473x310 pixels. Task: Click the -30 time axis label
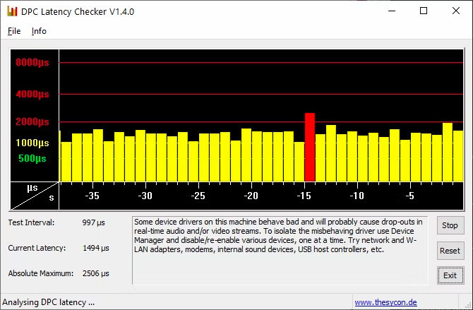coord(145,196)
